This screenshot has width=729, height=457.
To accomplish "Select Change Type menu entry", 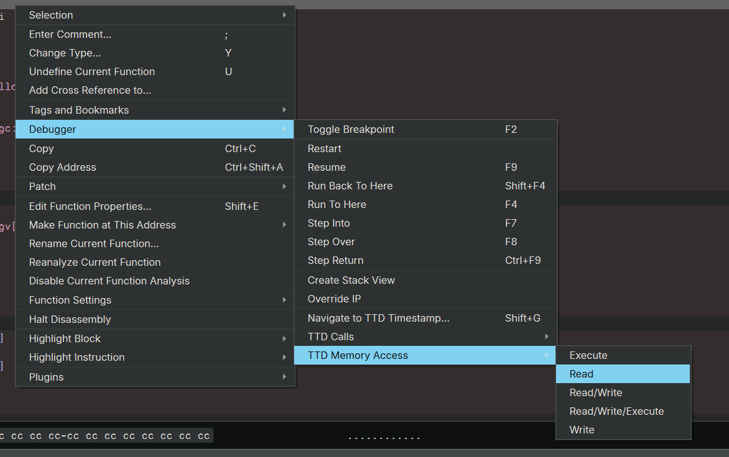I will tap(65, 53).
